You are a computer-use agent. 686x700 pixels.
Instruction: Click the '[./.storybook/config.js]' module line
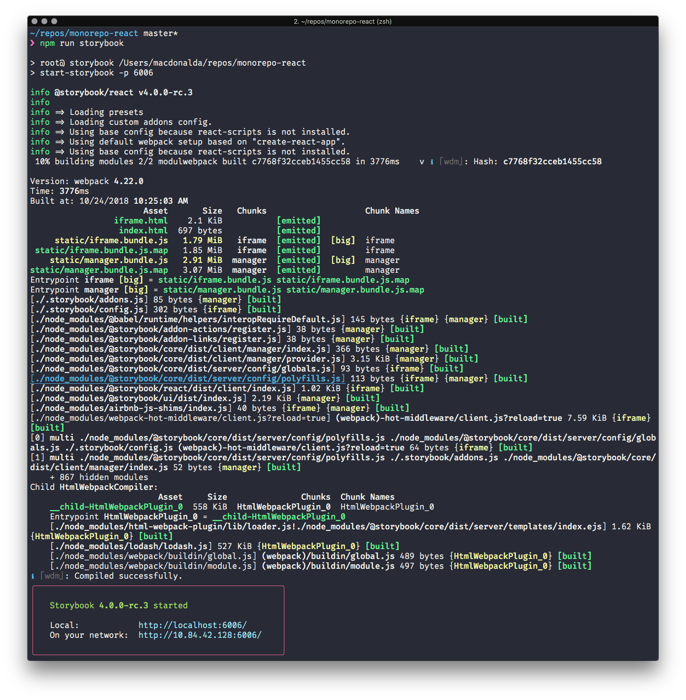pos(156,309)
